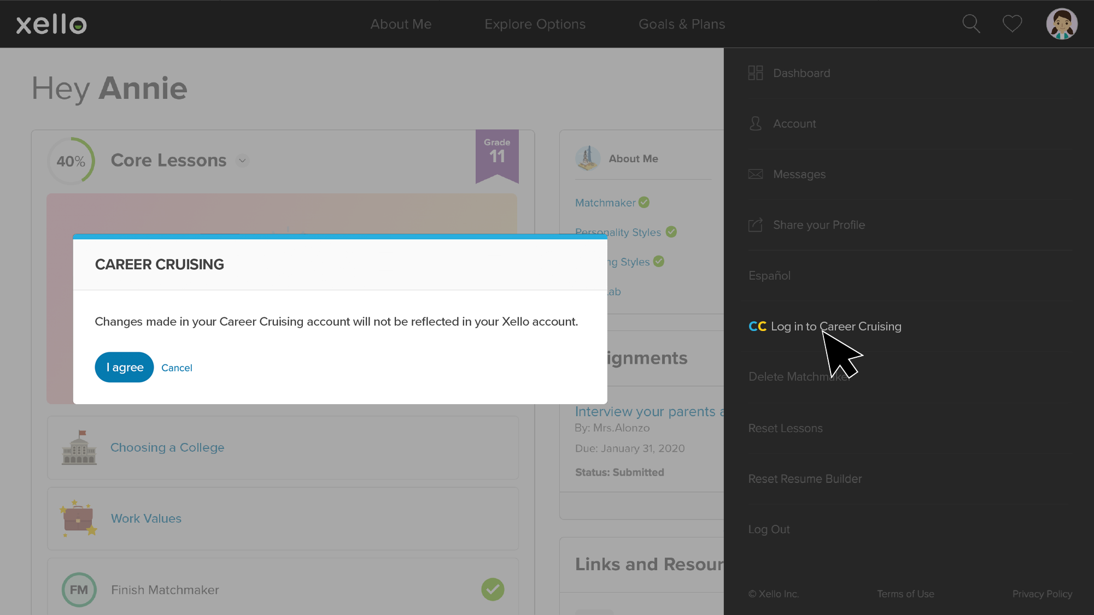Click the Work Values briefcase icon
The width and height of the screenshot is (1094, 615).
79,518
